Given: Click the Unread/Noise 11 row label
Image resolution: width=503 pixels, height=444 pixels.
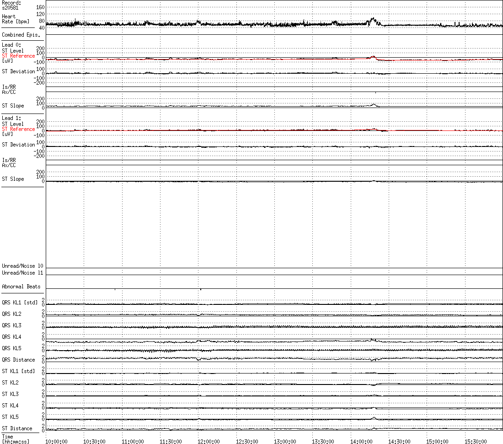Looking at the screenshot, I should (x=22, y=272).
